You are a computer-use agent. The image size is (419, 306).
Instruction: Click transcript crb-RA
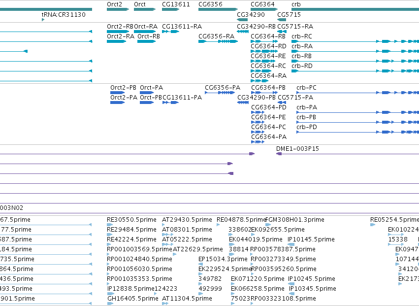tap(302, 46)
